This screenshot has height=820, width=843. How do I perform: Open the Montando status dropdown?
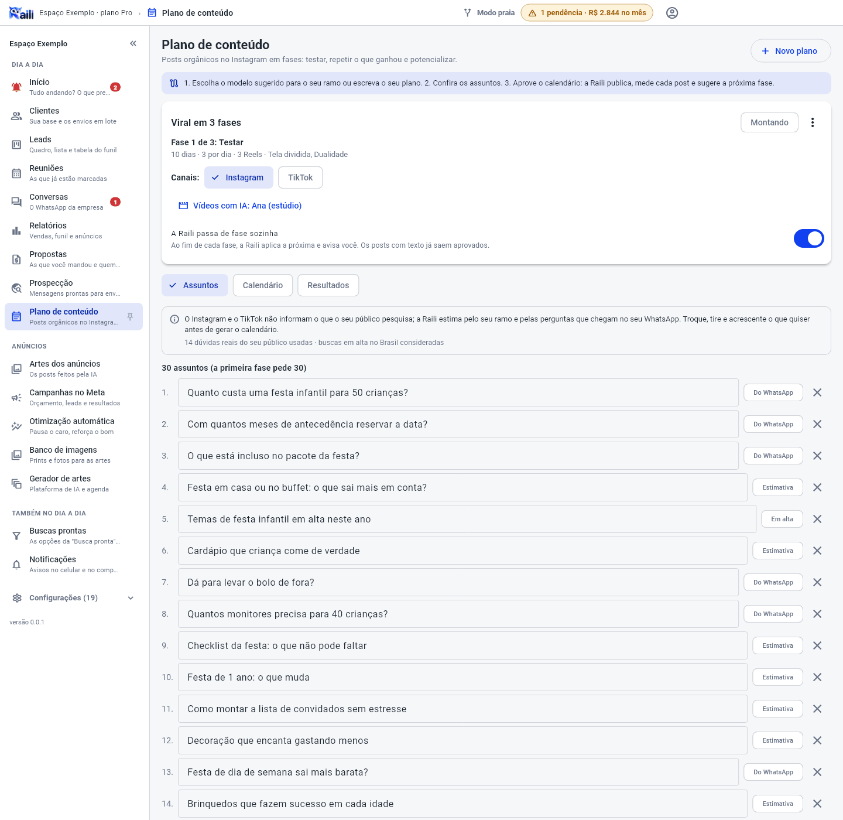(769, 122)
